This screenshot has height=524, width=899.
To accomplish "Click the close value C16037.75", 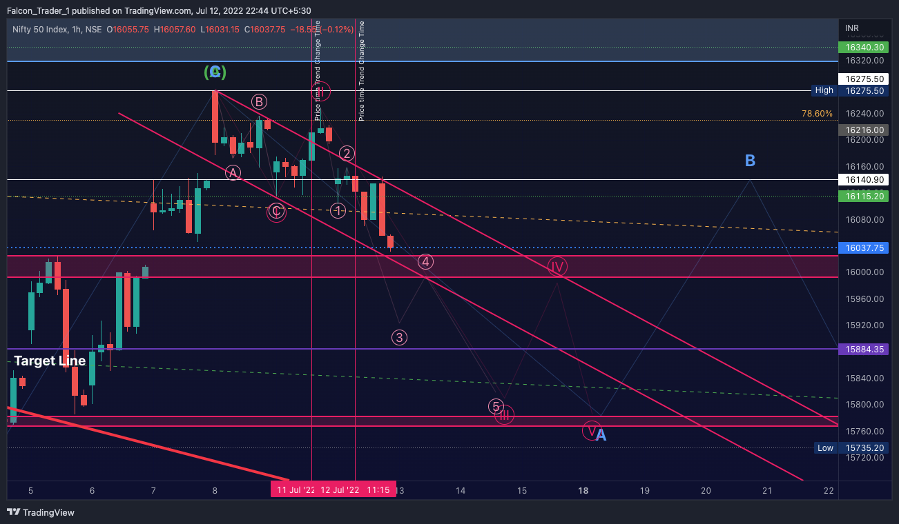I will (264, 29).
